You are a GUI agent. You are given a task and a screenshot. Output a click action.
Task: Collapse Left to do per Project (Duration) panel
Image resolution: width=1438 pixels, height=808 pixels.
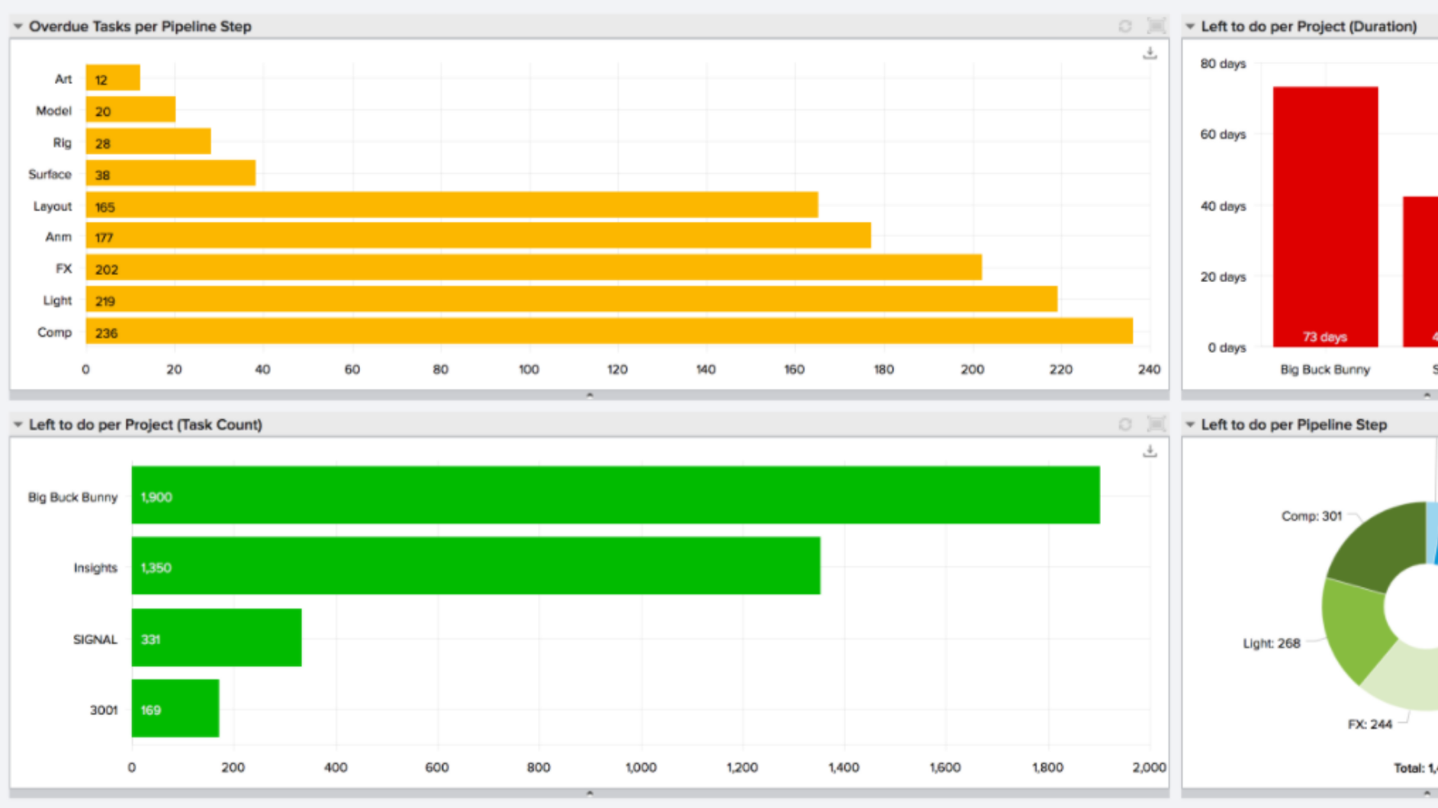(x=1190, y=27)
